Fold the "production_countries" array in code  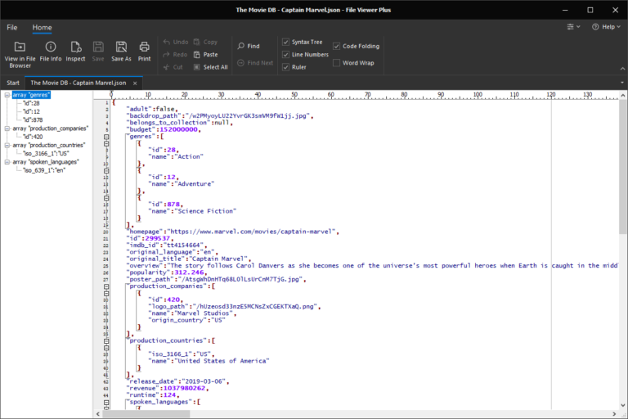[106, 341]
